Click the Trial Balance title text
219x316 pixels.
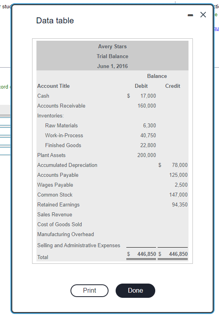pyautogui.click(x=112, y=56)
